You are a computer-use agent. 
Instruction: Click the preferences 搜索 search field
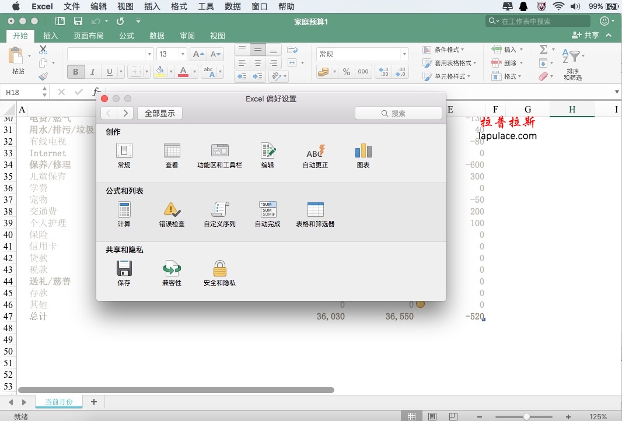[399, 113]
